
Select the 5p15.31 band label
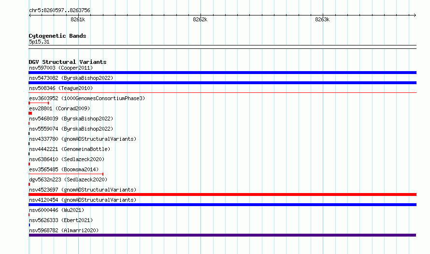(x=39, y=42)
